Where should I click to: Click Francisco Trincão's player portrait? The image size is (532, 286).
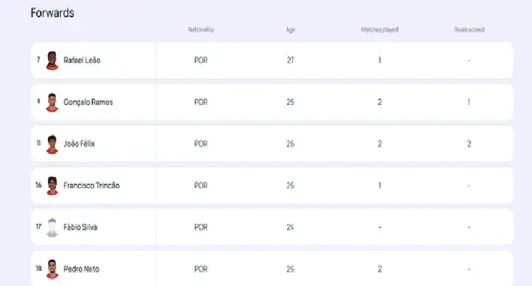52,186
